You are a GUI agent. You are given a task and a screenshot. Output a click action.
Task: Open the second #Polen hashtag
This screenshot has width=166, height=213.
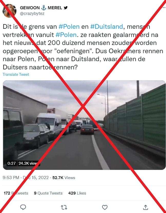pos(66,35)
